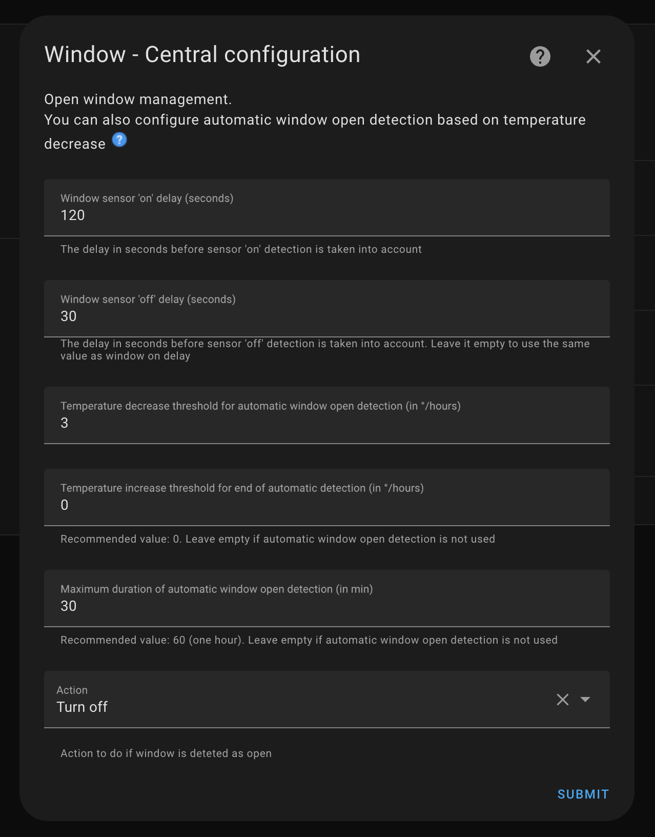This screenshot has width=655, height=837.
Task: Click the 'Action to do if window' helper text
Action: [x=166, y=753]
